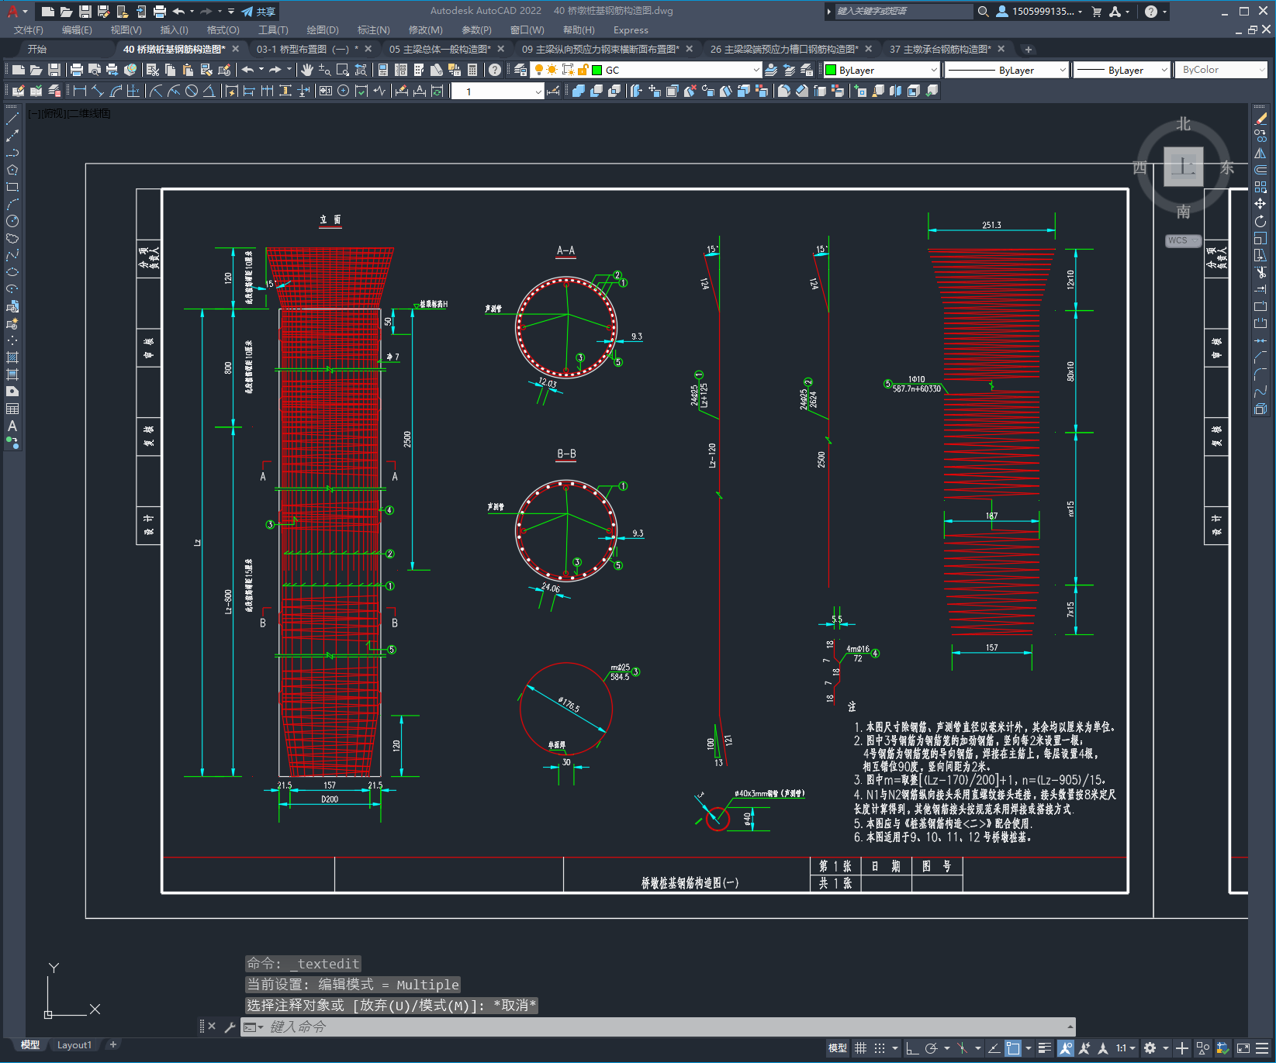
Task: Open the 文件(F) menu
Action: click(x=29, y=30)
